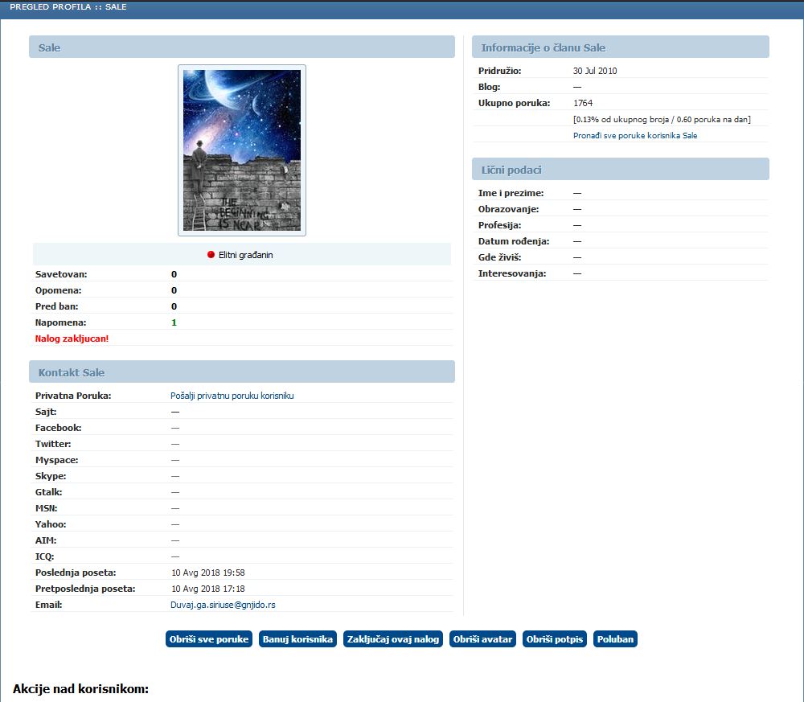Click the Pretposlednja poseta label
The width and height of the screenshot is (804, 702).
[85, 589]
